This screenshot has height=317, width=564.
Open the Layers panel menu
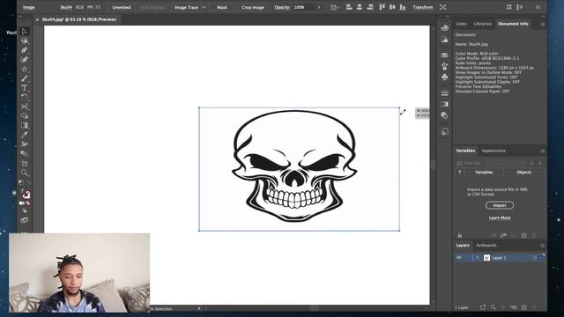[543, 246]
